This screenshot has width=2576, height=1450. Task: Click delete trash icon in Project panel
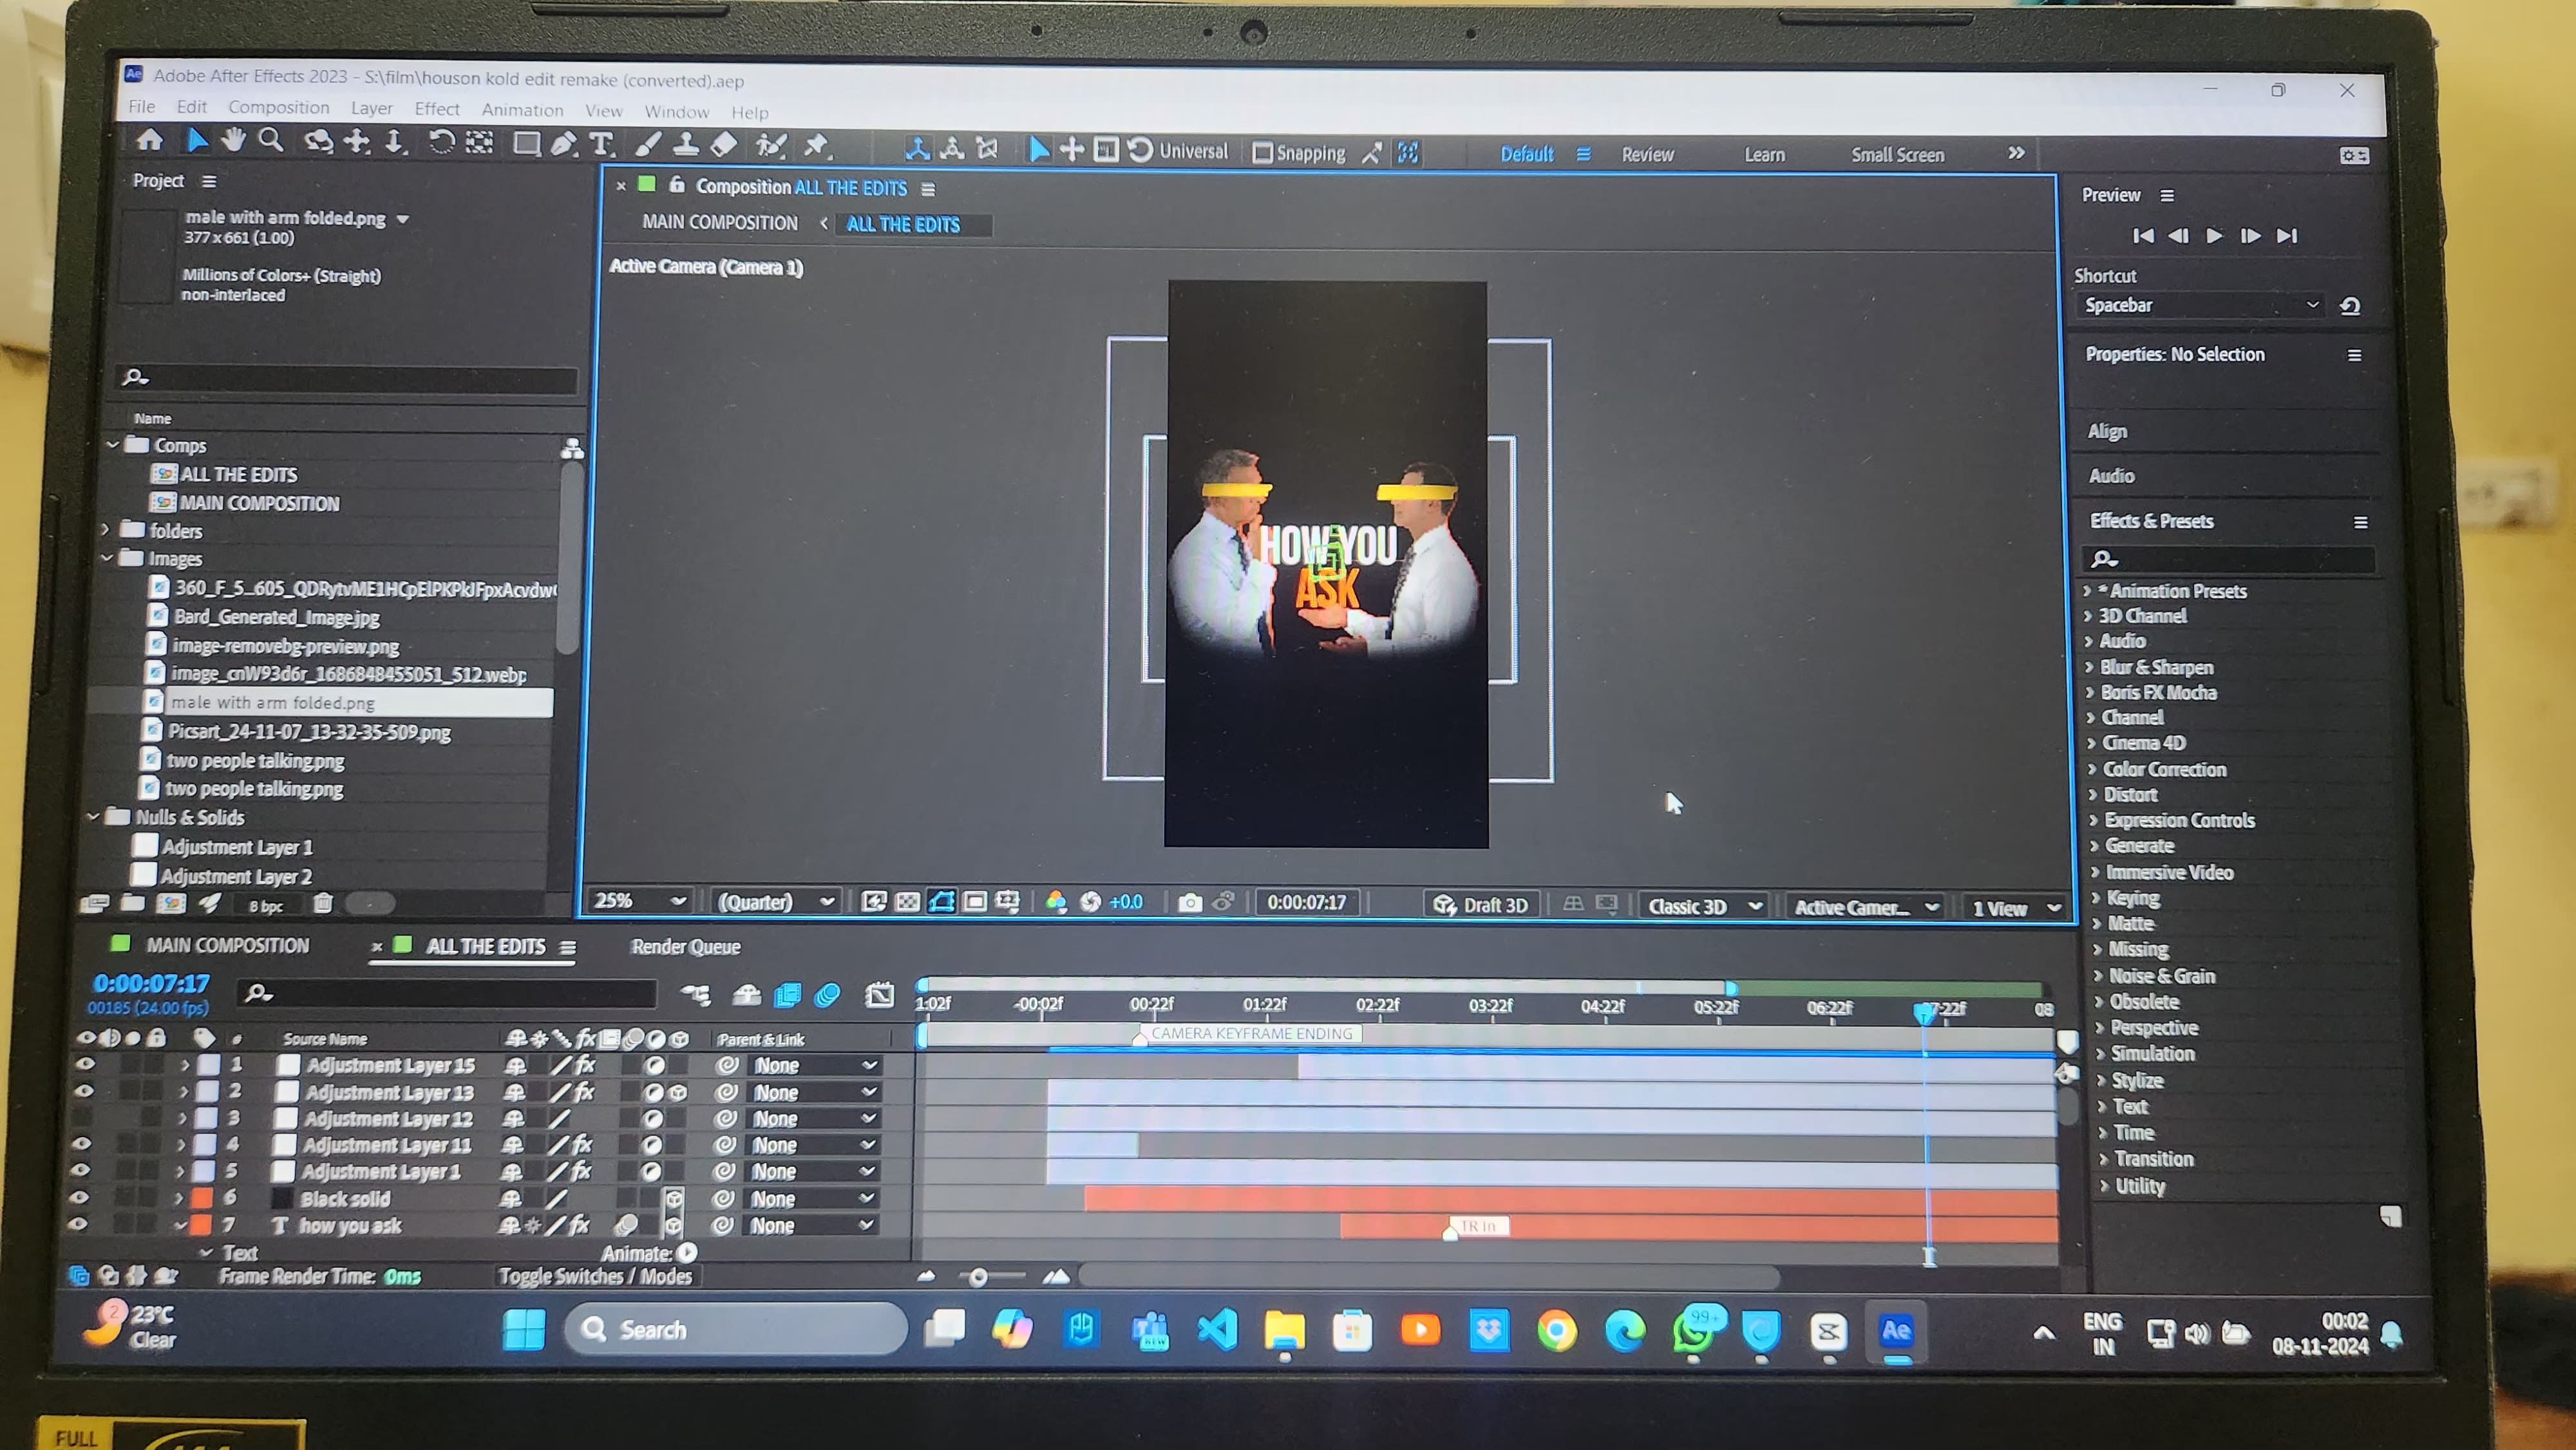point(322,904)
